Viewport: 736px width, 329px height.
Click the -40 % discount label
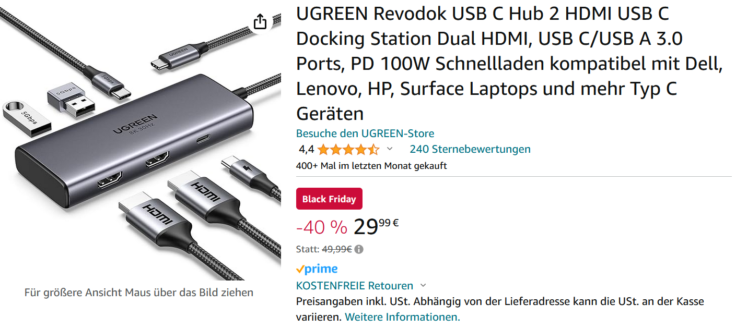322,227
